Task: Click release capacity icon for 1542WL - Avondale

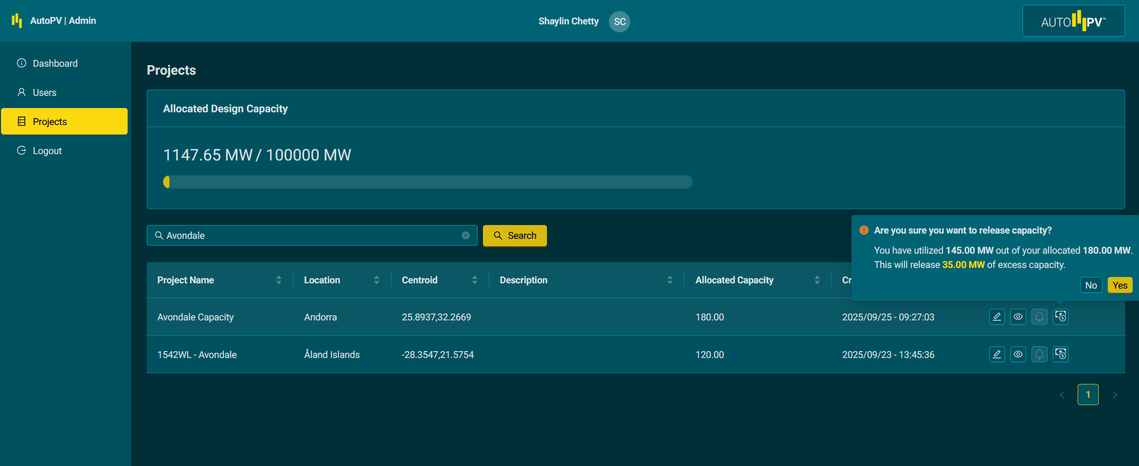Action: (x=1060, y=354)
